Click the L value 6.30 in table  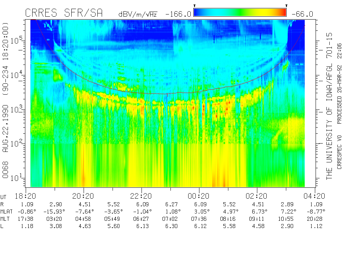pos(170,226)
